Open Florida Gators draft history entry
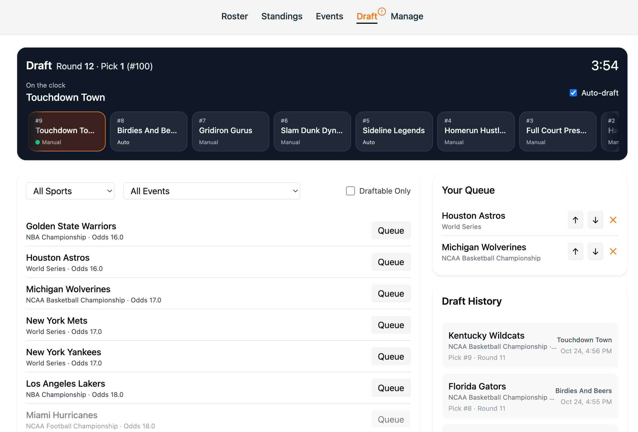Viewport: 638px width, 432px height. 530,396
